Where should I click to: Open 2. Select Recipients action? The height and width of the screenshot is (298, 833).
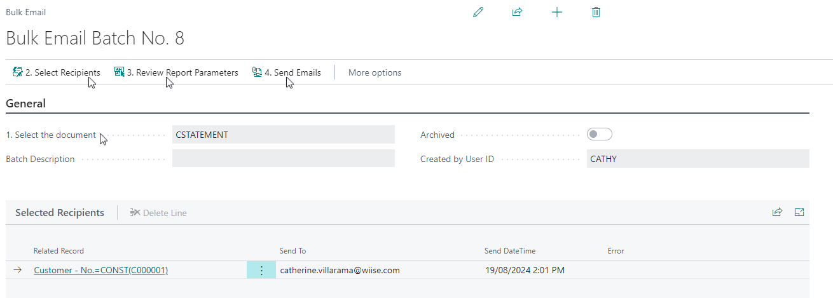(x=57, y=72)
